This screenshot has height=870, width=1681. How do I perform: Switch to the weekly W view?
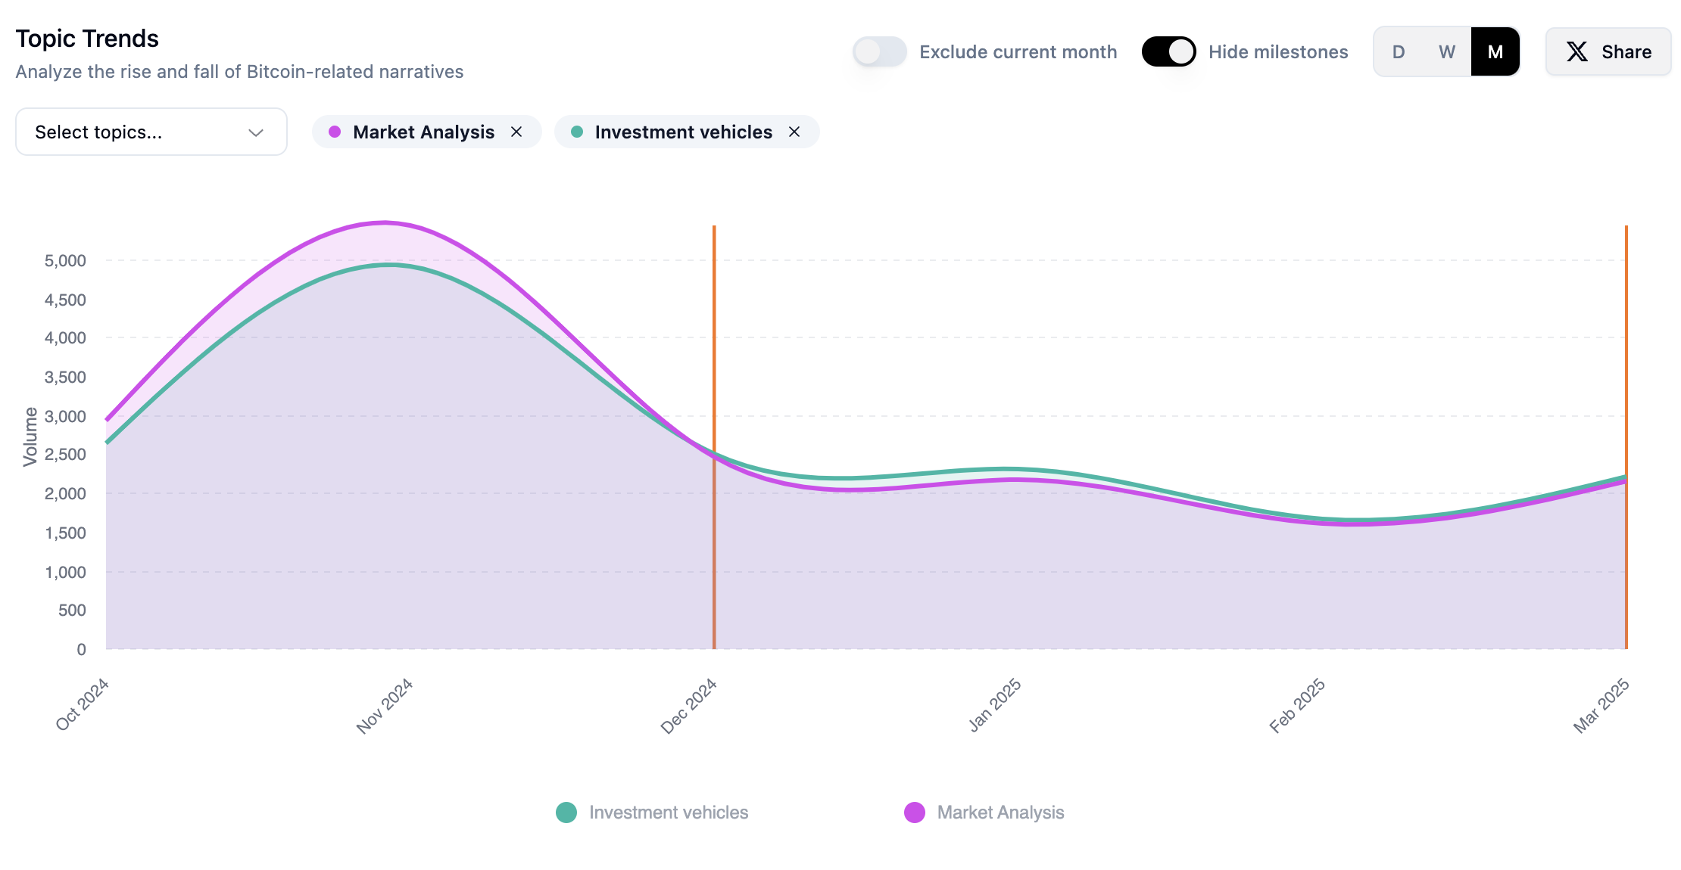click(1447, 51)
